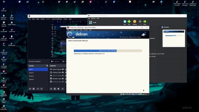Open Justinmind desktop shortcut
This screenshot has width=199, height=112.
[12, 30]
